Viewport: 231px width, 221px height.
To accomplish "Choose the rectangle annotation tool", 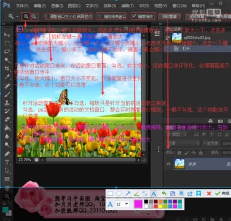I will (x=111, y=193).
